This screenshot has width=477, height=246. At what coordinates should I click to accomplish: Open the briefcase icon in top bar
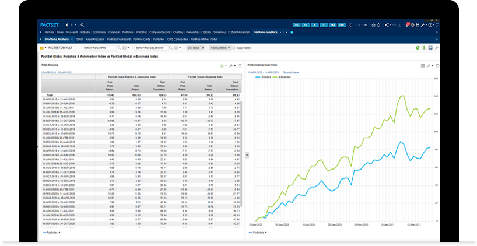[x=373, y=25]
